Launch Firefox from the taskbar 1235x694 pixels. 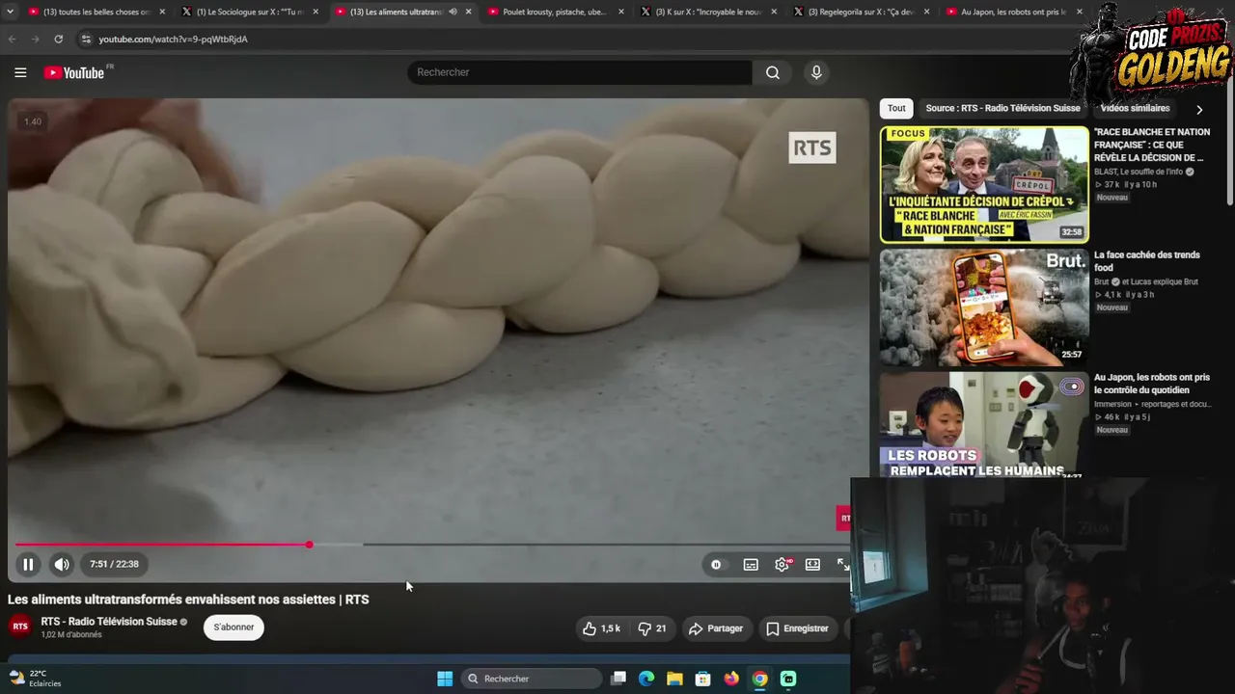point(731,679)
